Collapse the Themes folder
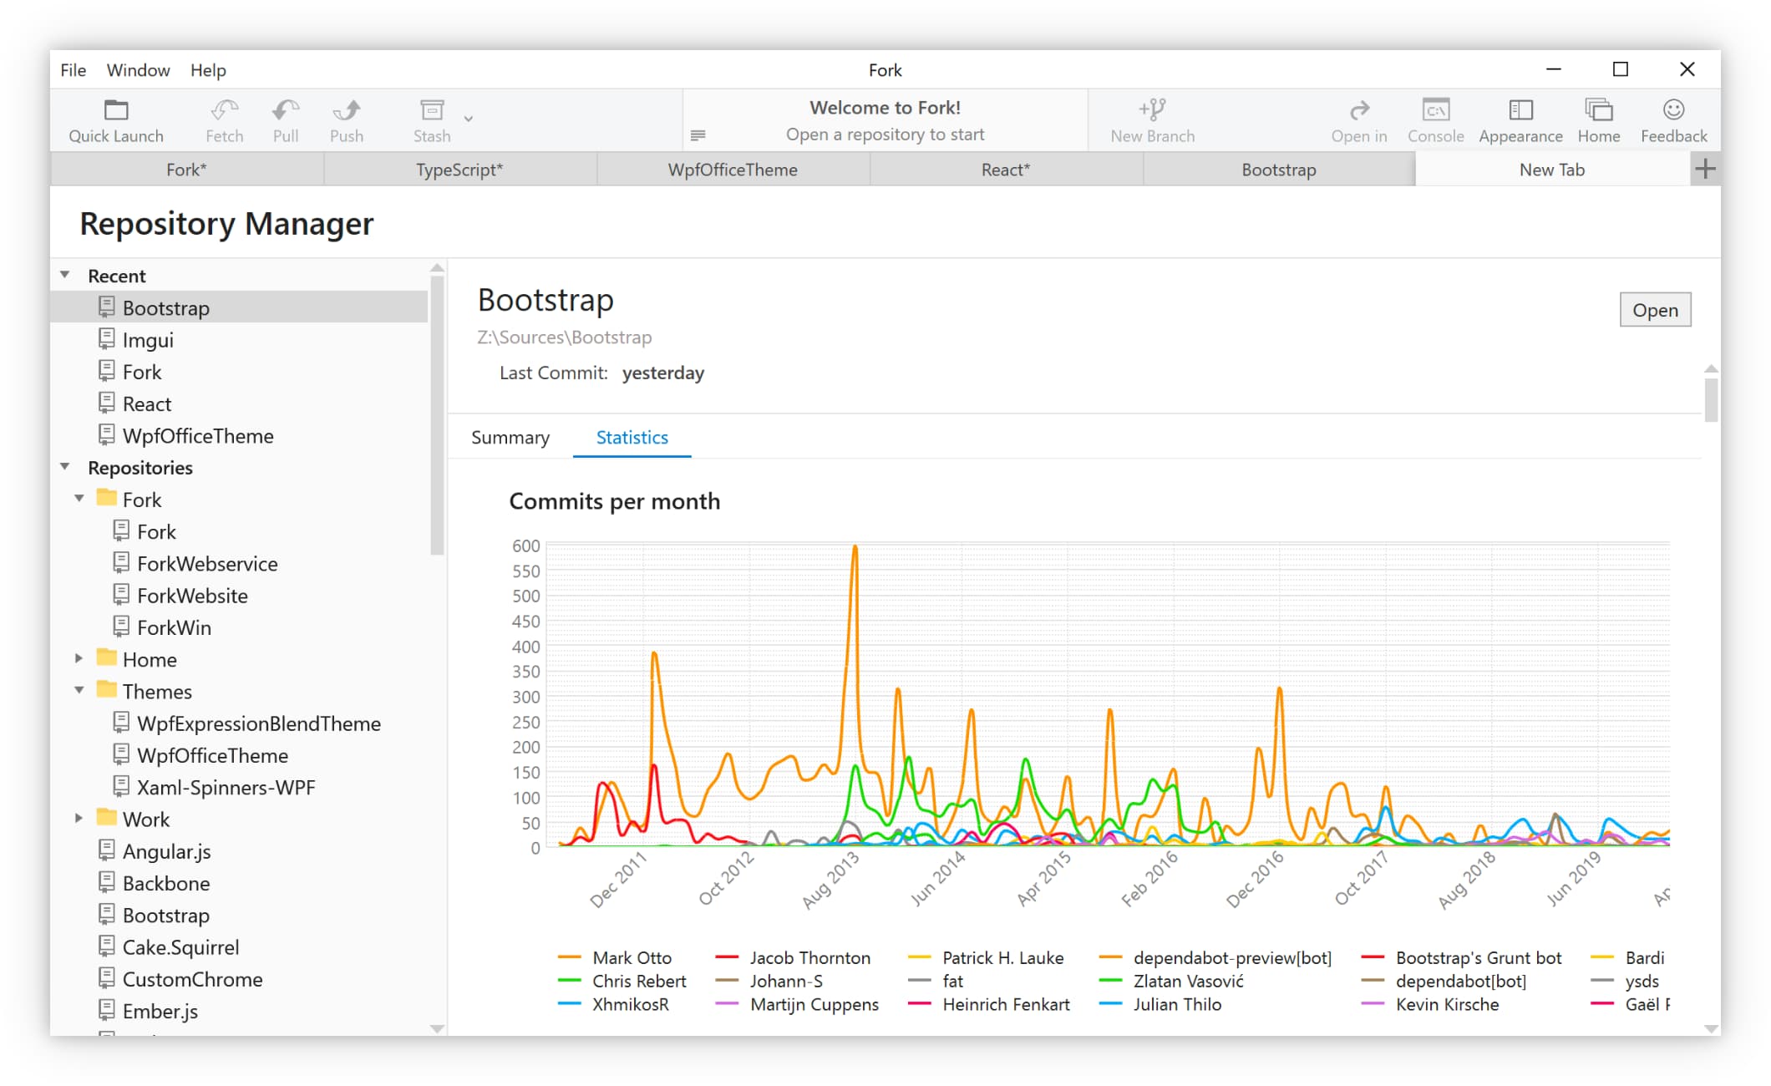Viewport: 1771px width, 1086px height. (x=79, y=690)
